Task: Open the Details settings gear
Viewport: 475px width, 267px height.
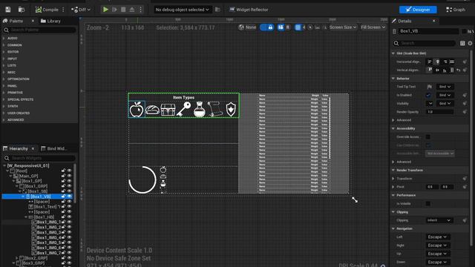Action: pos(470,43)
